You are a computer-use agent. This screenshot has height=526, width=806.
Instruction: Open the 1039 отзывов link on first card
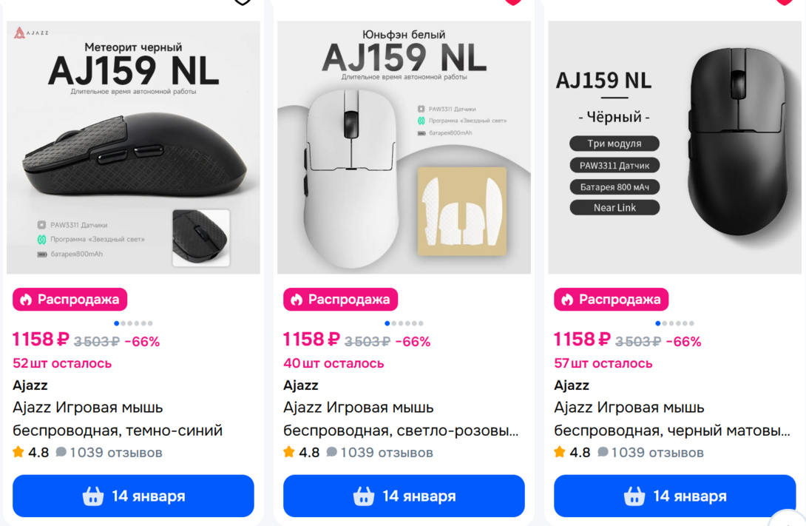click(x=115, y=452)
